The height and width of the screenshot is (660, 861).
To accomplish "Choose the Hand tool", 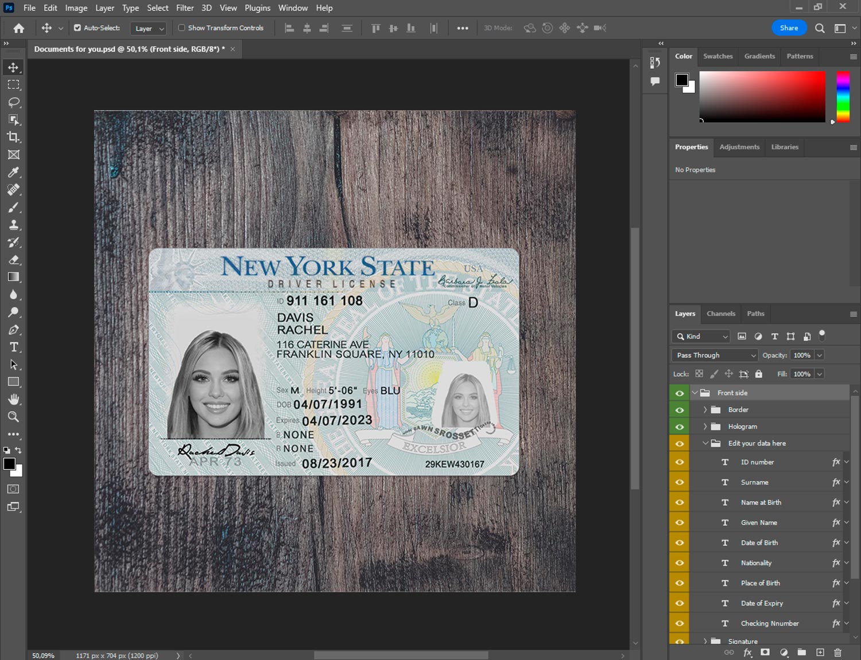I will tap(13, 399).
